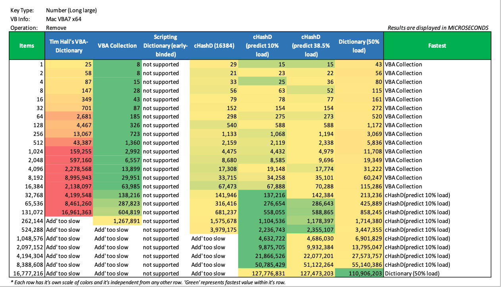
Task: Click the 'Results are displayed in MICROSECONDS' note
Action: tap(438, 28)
